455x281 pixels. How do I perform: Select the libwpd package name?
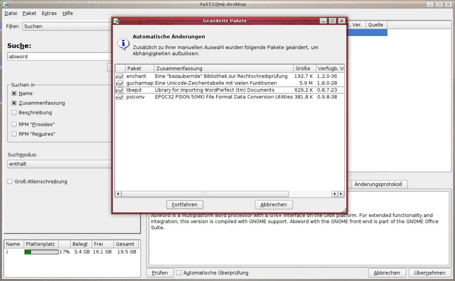click(134, 90)
